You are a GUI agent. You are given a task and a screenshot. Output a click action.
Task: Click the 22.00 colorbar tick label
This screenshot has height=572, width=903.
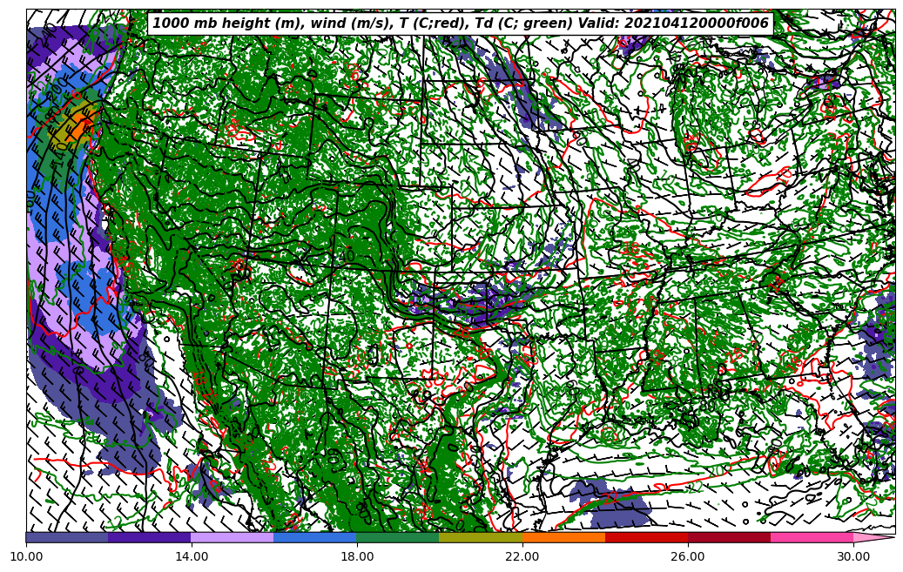tap(522, 555)
